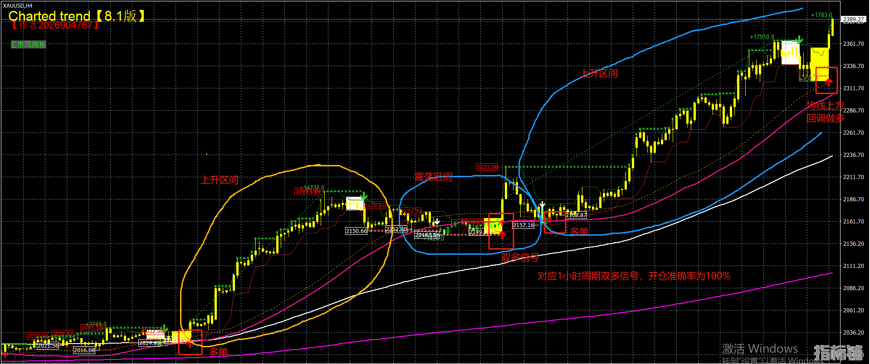Select the red 2034.81 price tag
This screenshot has width=870, height=364.
tap(63, 334)
